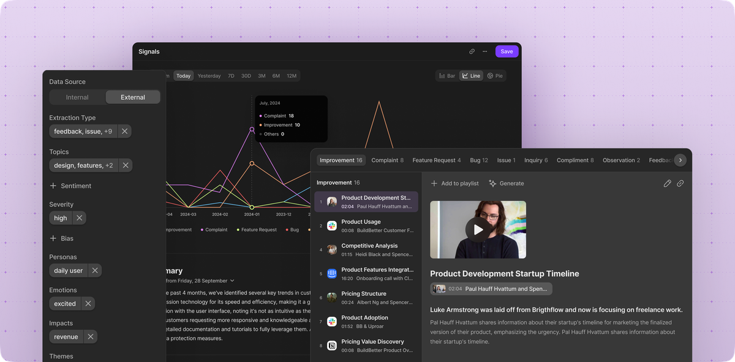Click the pencil edit icon in the detail pane
This screenshot has height=362, width=735.
pyautogui.click(x=668, y=183)
